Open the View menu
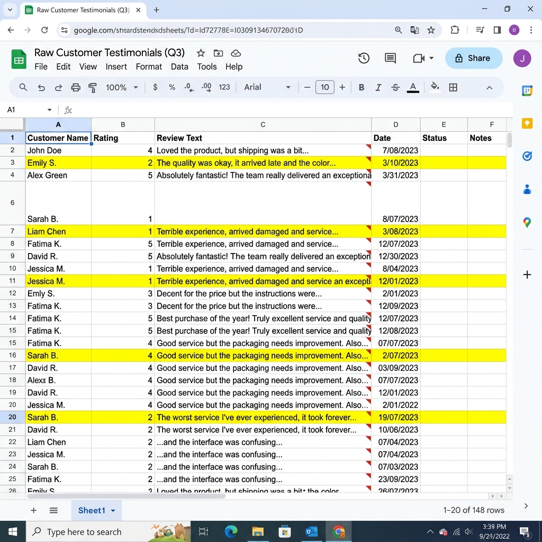Viewport: 542px width, 542px height. coord(88,67)
